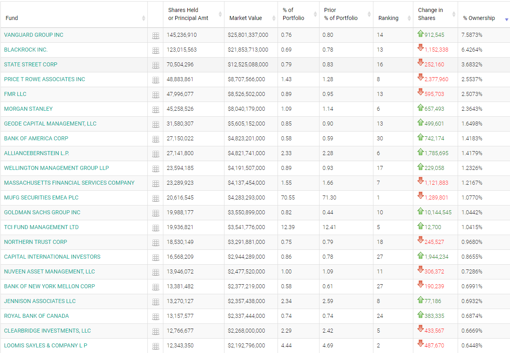The image size is (510, 353).
Task: Open grid icon in Bank of New York Mellon row
Action: [156, 287]
